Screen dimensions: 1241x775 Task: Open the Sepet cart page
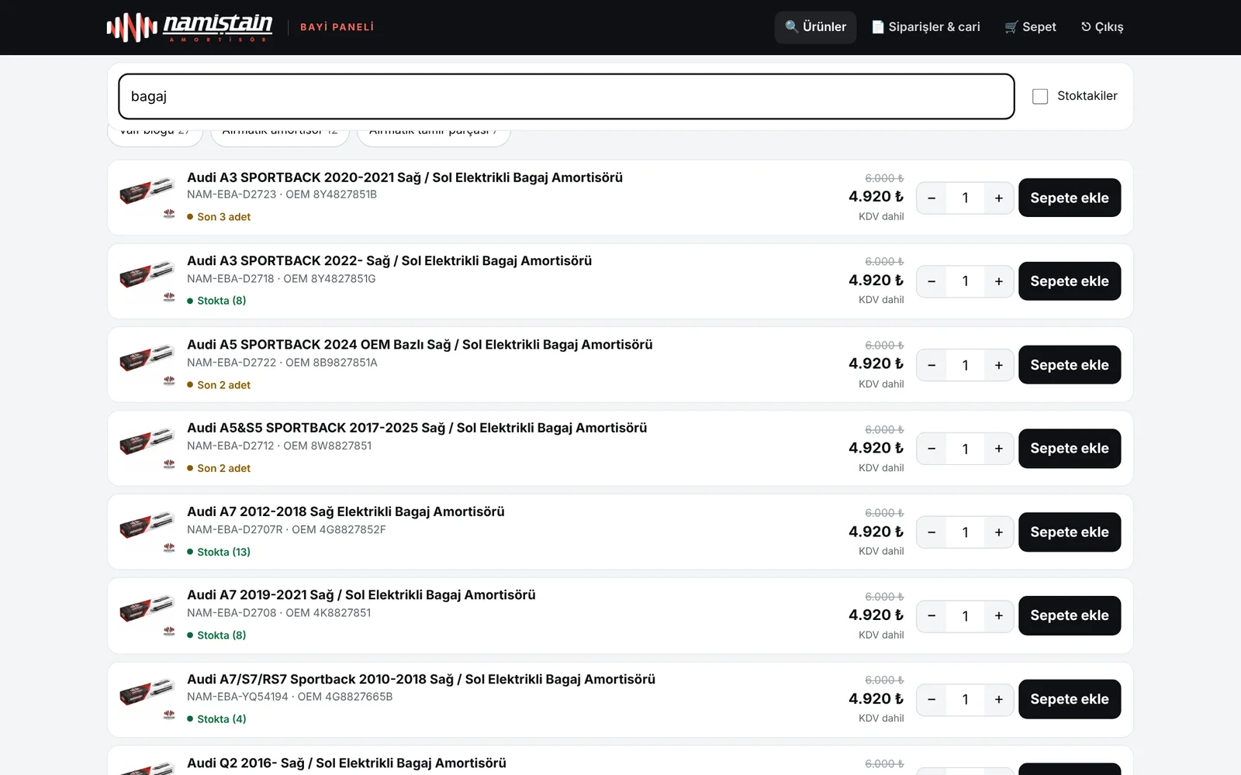pos(1030,27)
